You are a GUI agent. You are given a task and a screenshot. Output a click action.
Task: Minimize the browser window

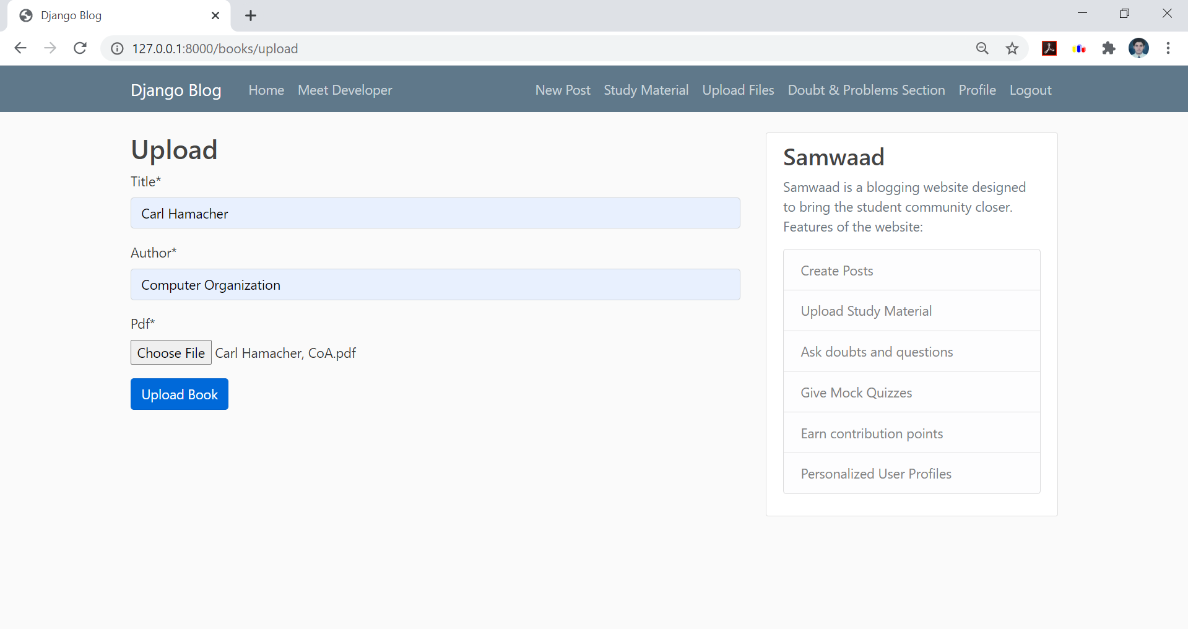[1082, 13]
